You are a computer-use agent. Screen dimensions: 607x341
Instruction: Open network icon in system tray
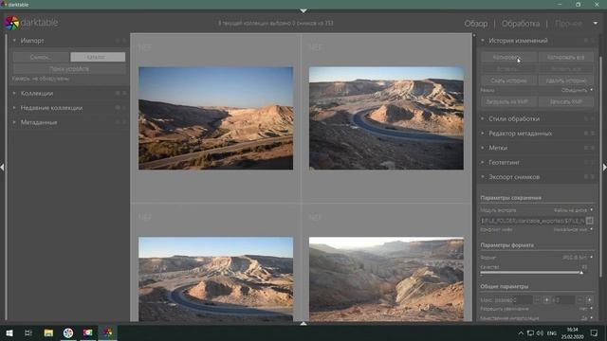(530, 333)
